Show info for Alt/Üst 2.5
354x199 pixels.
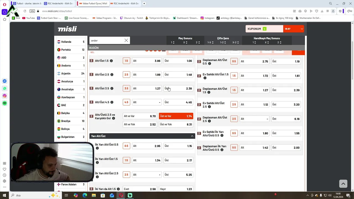(x=112, y=75)
